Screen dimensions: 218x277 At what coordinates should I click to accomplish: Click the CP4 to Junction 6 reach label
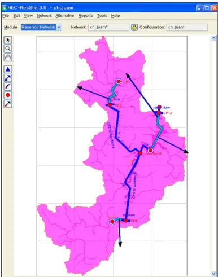[x=134, y=185]
